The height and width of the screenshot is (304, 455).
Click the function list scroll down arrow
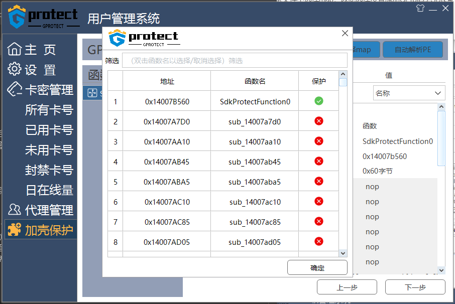pyautogui.click(x=343, y=253)
